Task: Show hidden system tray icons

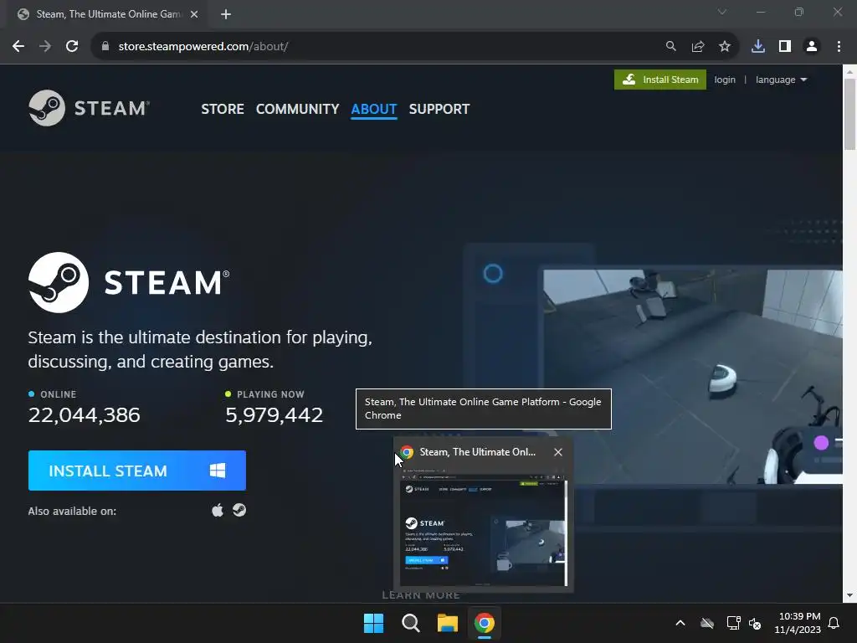Action: [x=680, y=623]
